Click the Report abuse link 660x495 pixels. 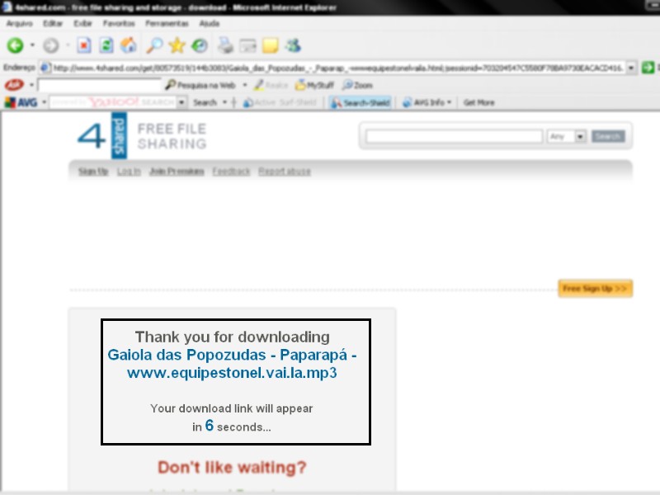pyautogui.click(x=285, y=172)
